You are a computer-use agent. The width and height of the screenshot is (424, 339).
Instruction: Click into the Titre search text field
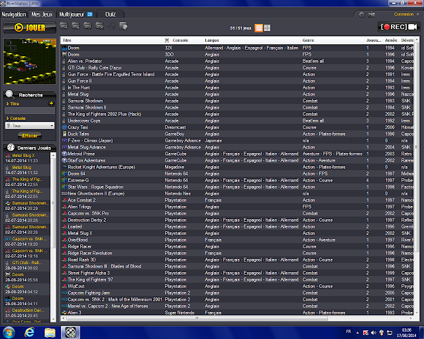point(30,111)
